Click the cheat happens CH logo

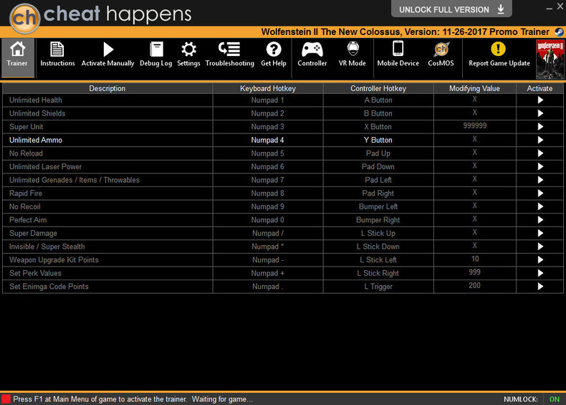(24, 18)
